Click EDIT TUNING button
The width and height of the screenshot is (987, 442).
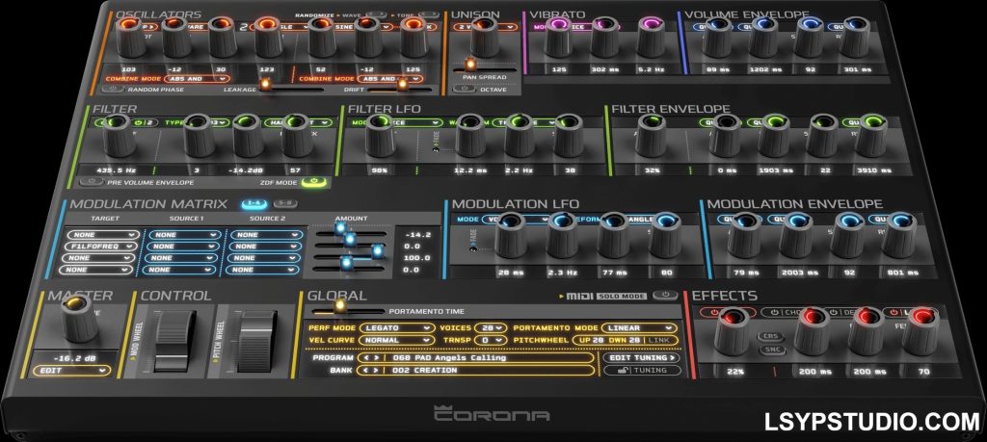pos(642,358)
